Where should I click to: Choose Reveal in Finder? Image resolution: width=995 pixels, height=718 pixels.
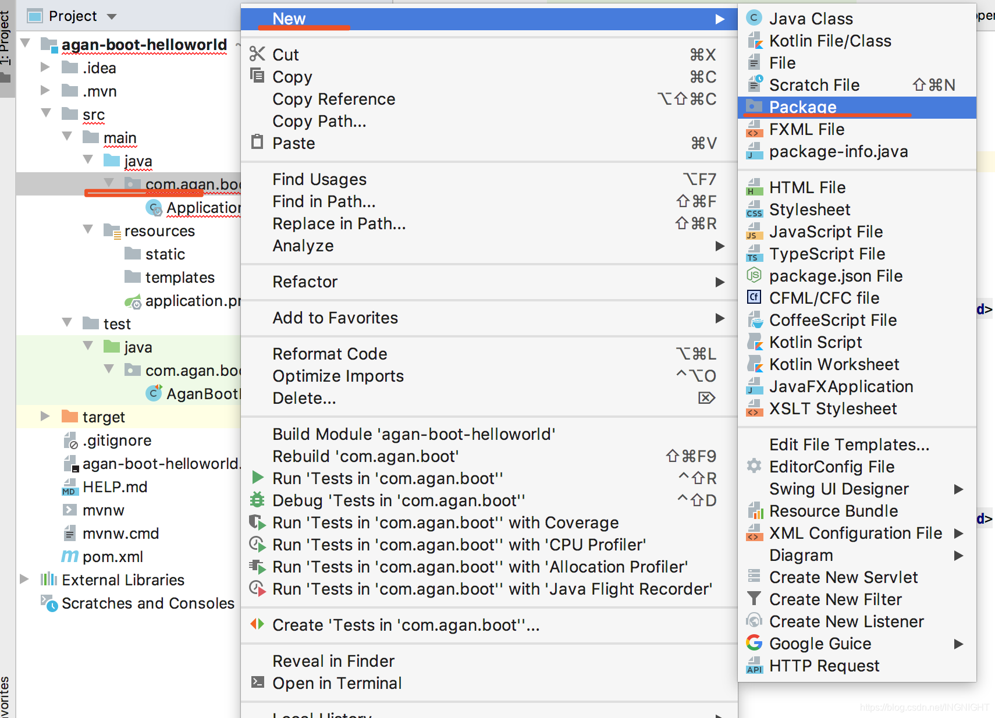489,661
